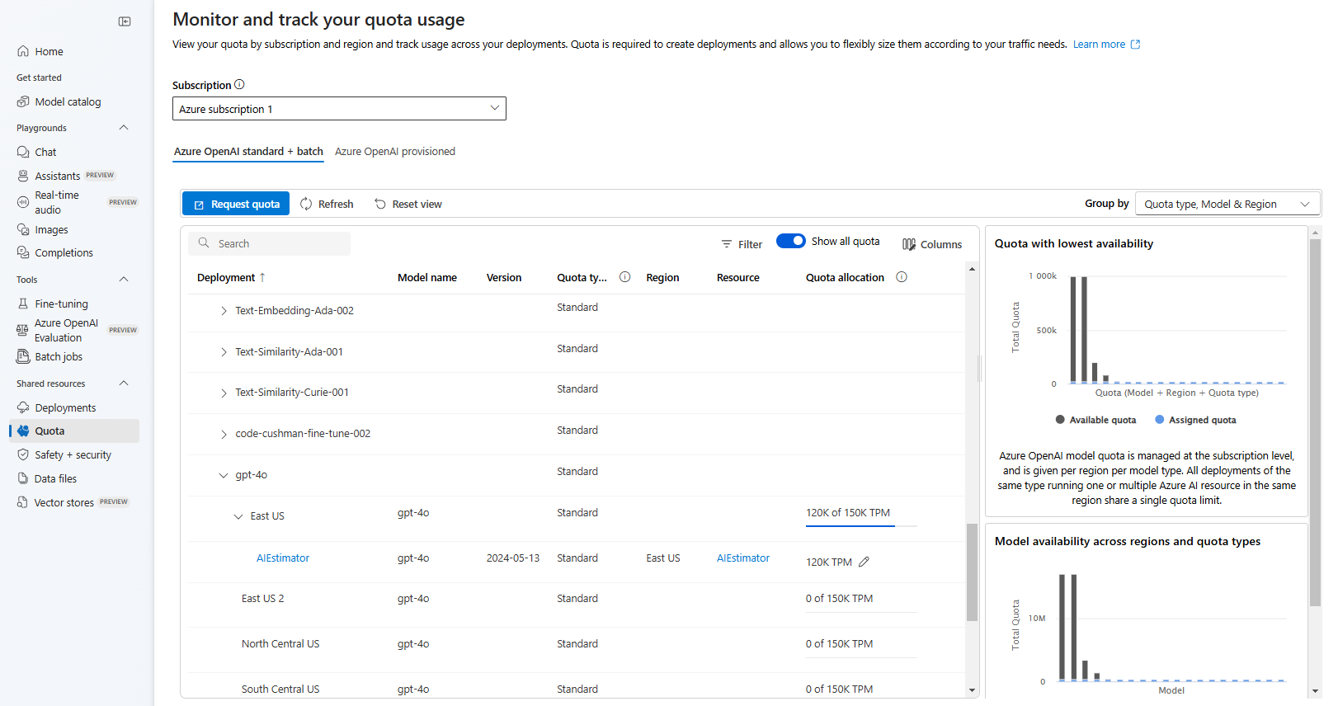Click the 120K of 150K TPM usage bar
The width and height of the screenshot is (1338, 706).
click(861, 525)
